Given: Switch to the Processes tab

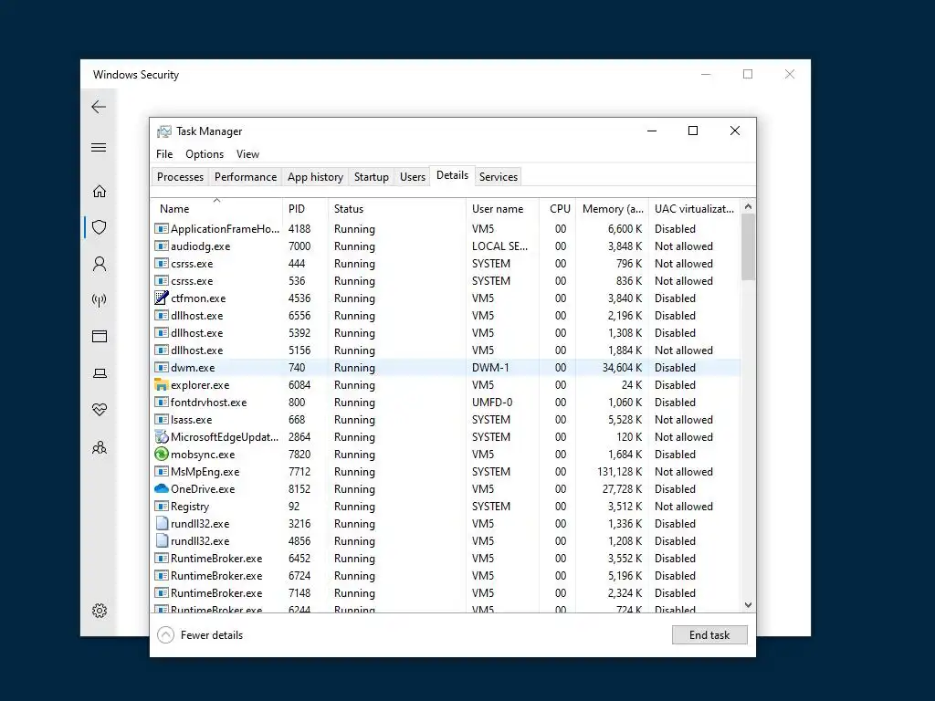Looking at the screenshot, I should [x=180, y=176].
